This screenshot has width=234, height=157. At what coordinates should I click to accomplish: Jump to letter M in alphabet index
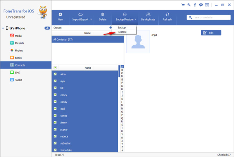coord(122,105)
